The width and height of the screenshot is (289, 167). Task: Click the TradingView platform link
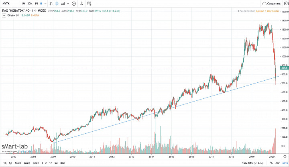24,151
